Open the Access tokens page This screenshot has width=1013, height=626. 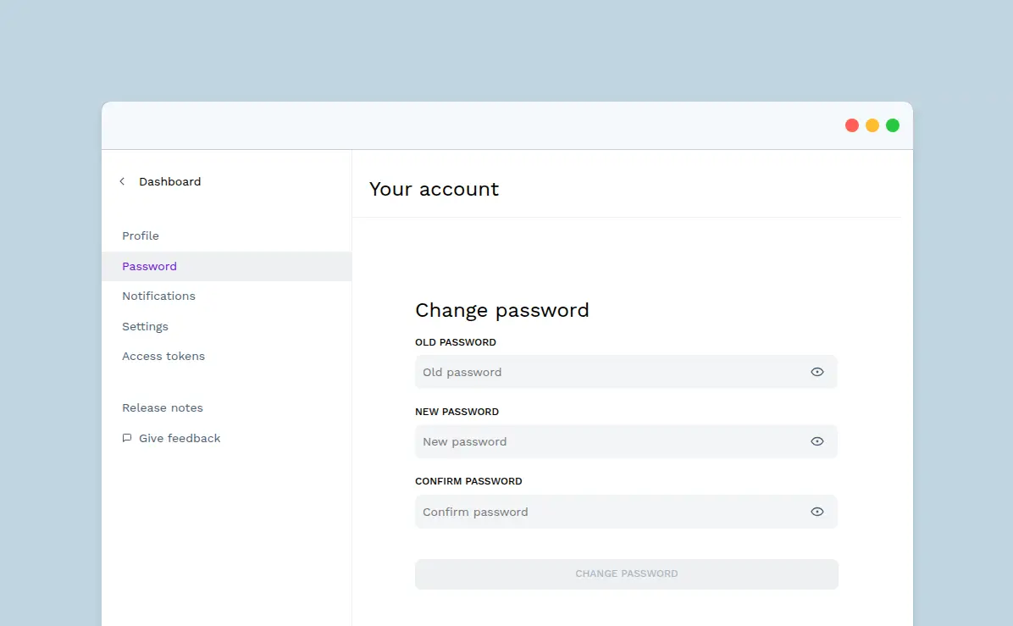(x=163, y=356)
